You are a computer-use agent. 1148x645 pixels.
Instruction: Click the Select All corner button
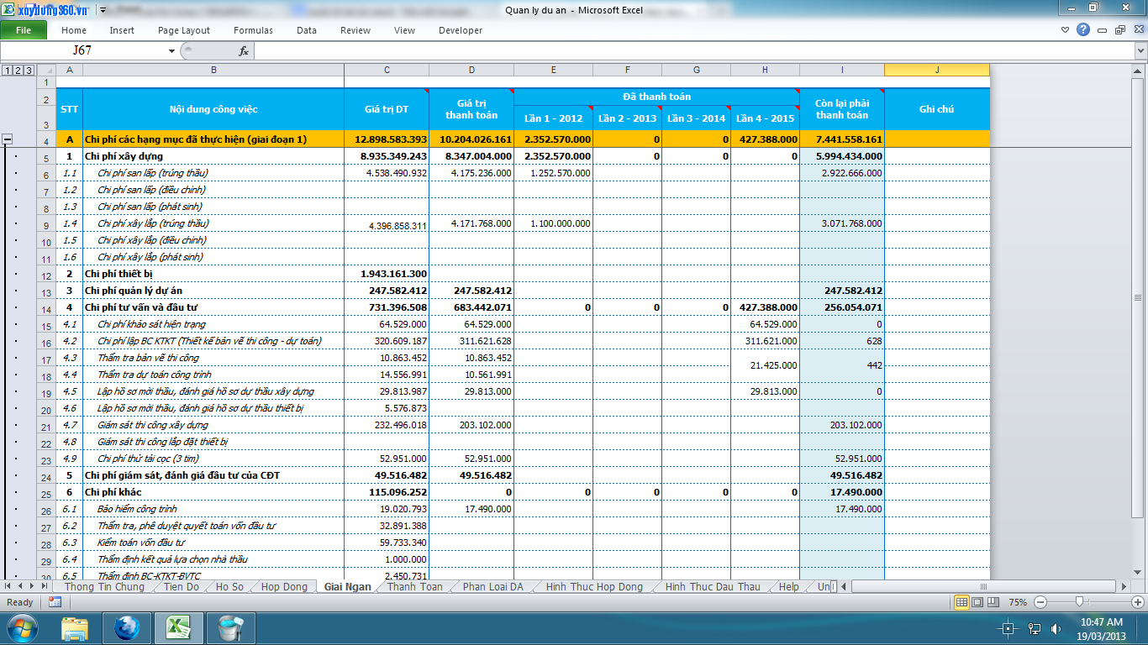(46, 71)
